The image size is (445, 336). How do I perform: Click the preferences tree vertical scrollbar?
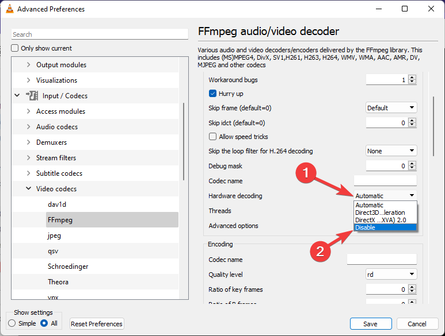pyautogui.click(x=184, y=141)
